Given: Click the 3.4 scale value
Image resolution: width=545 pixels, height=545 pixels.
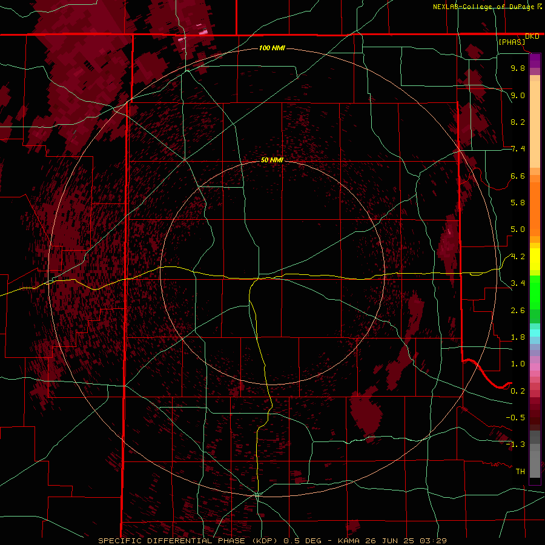Looking at the screenshot, I should pos(518,283).
